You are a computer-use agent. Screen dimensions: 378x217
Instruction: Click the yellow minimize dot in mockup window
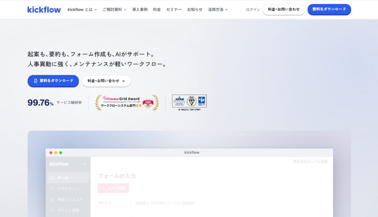coord(56,153)
